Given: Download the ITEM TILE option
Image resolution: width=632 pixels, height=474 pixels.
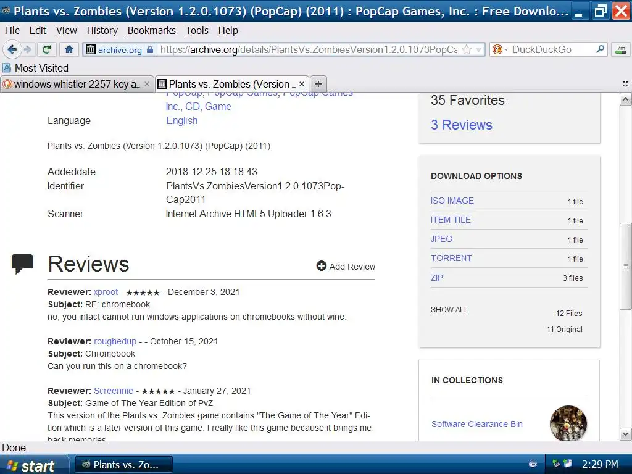Looking at the screenshot, I should pos(451,220).
